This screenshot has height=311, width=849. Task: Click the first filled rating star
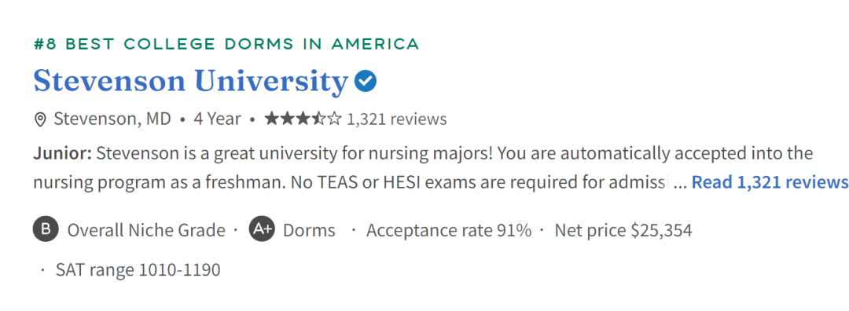point(272,119)
